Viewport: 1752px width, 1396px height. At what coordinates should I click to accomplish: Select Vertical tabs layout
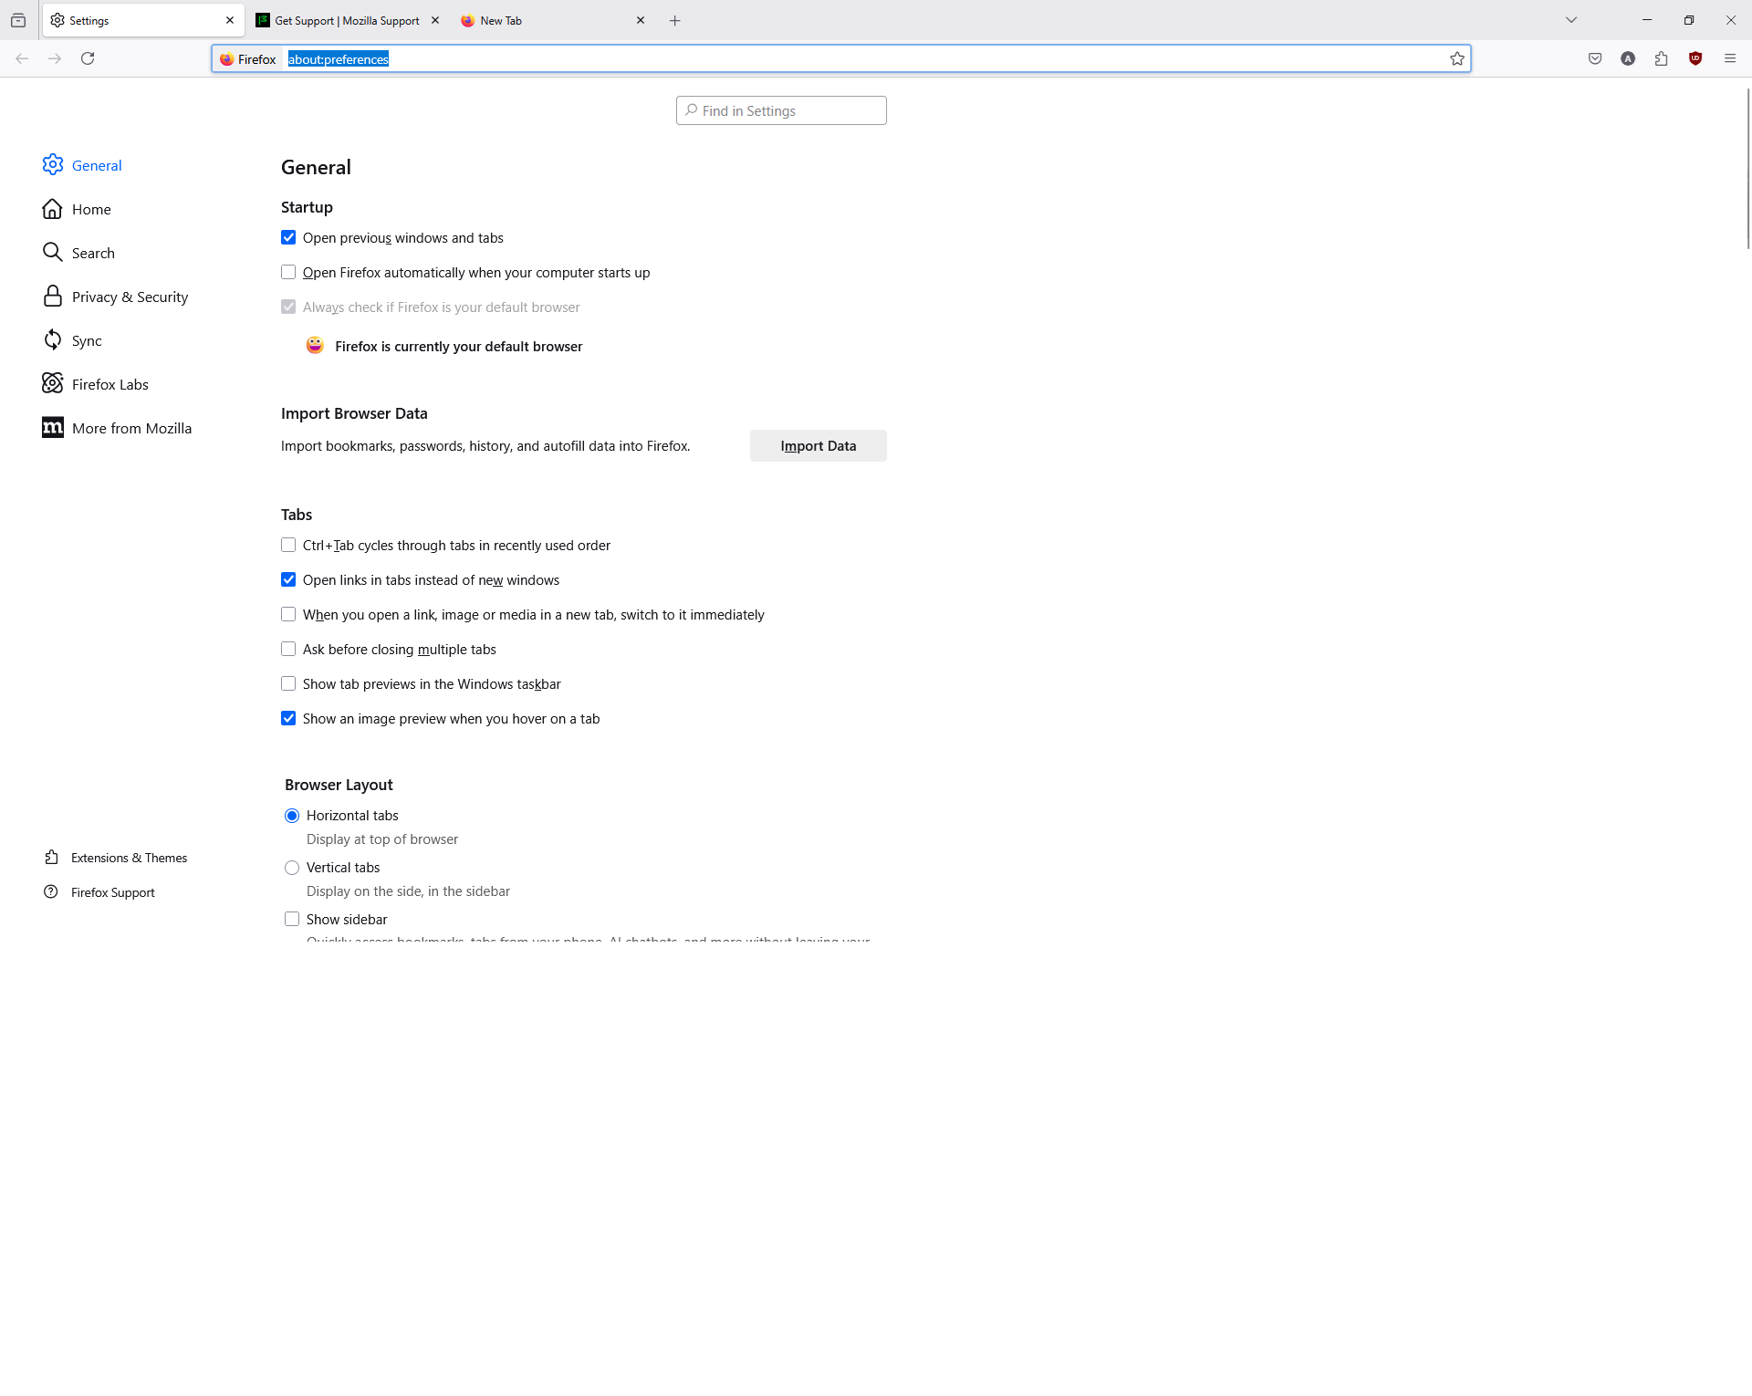[292, 868]
